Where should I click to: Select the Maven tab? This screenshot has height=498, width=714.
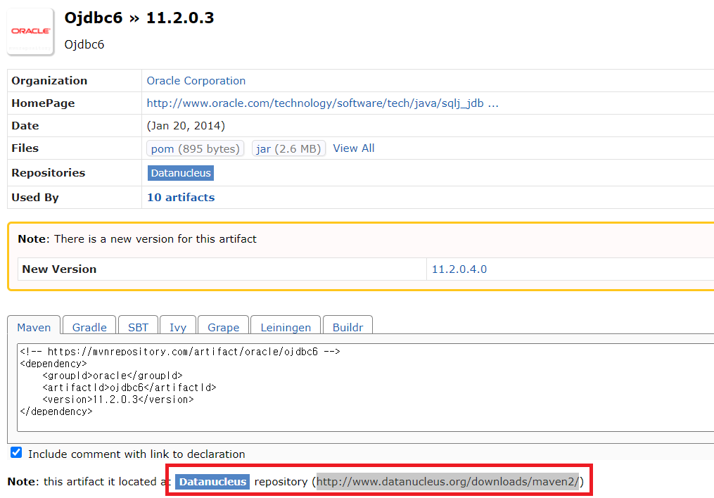(x=34, y=327)
